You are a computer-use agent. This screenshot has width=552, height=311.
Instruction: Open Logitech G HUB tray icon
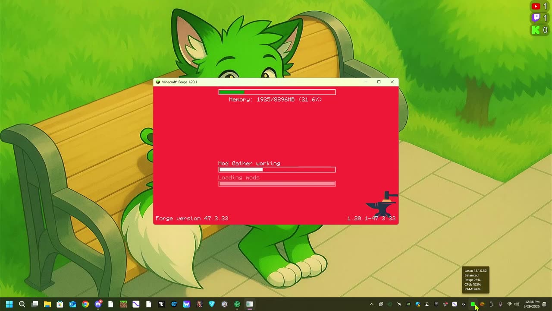pyautogui.click(x=464, y=304)
